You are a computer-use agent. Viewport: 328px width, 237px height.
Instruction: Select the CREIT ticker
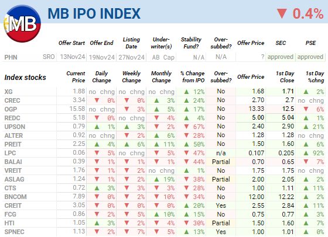[x=13, y=205]
